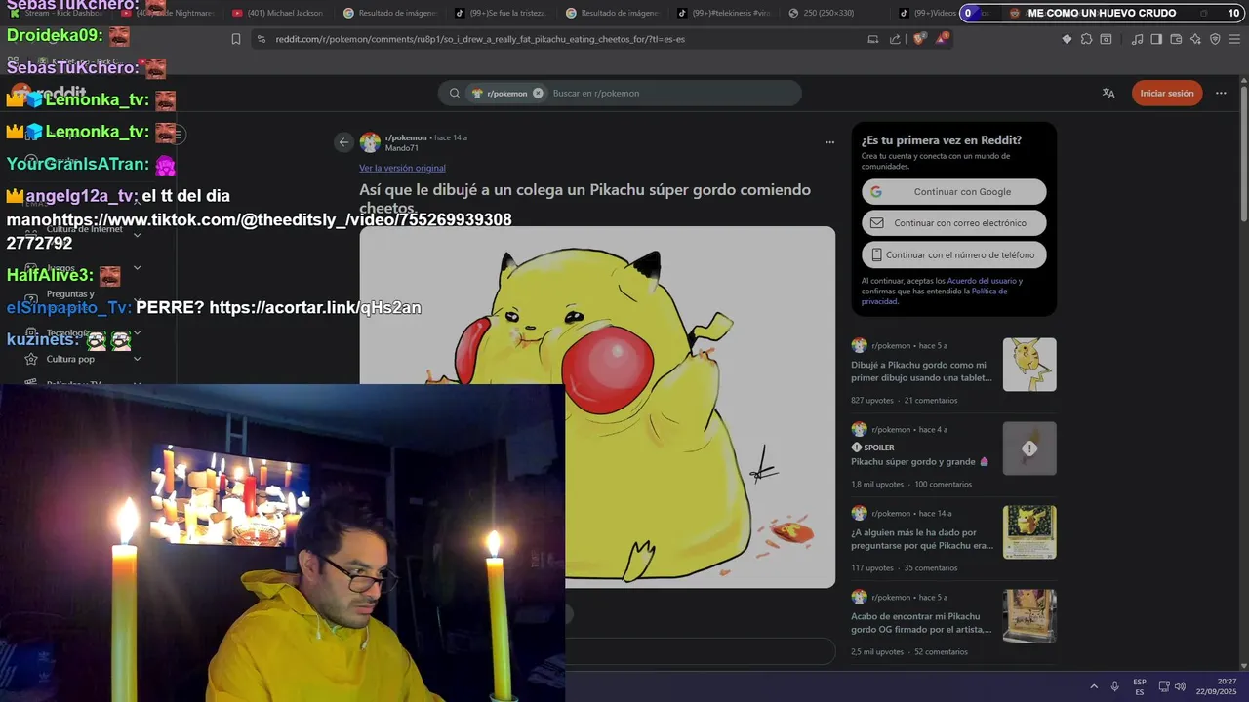Screen dimensions: 1249x702
Task: Click the signed card thumbnail of 'Acabo de encontrar' post
Action: pos(1029,616)
